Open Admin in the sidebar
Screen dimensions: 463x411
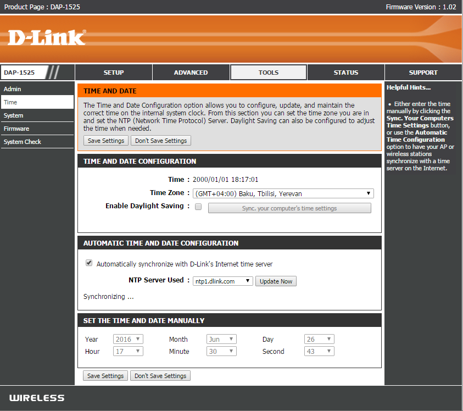37,89
